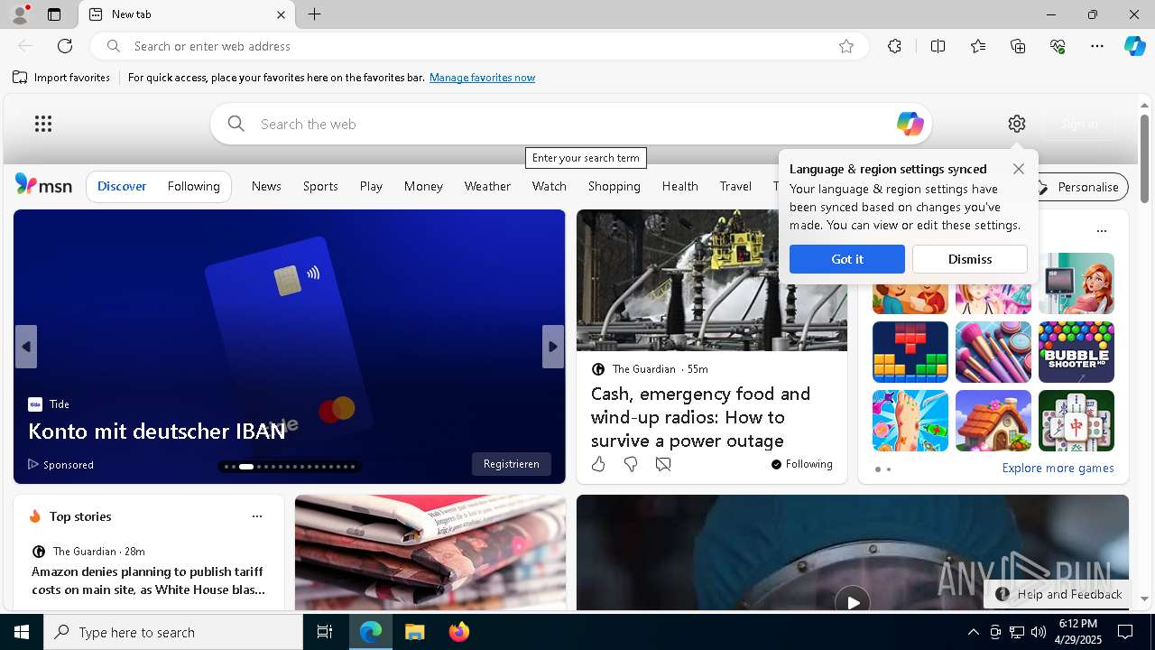Open Windows Start menu
The height and width of the screenshot is (650, 1155).
pyautogui.click(x=22, y=632)
